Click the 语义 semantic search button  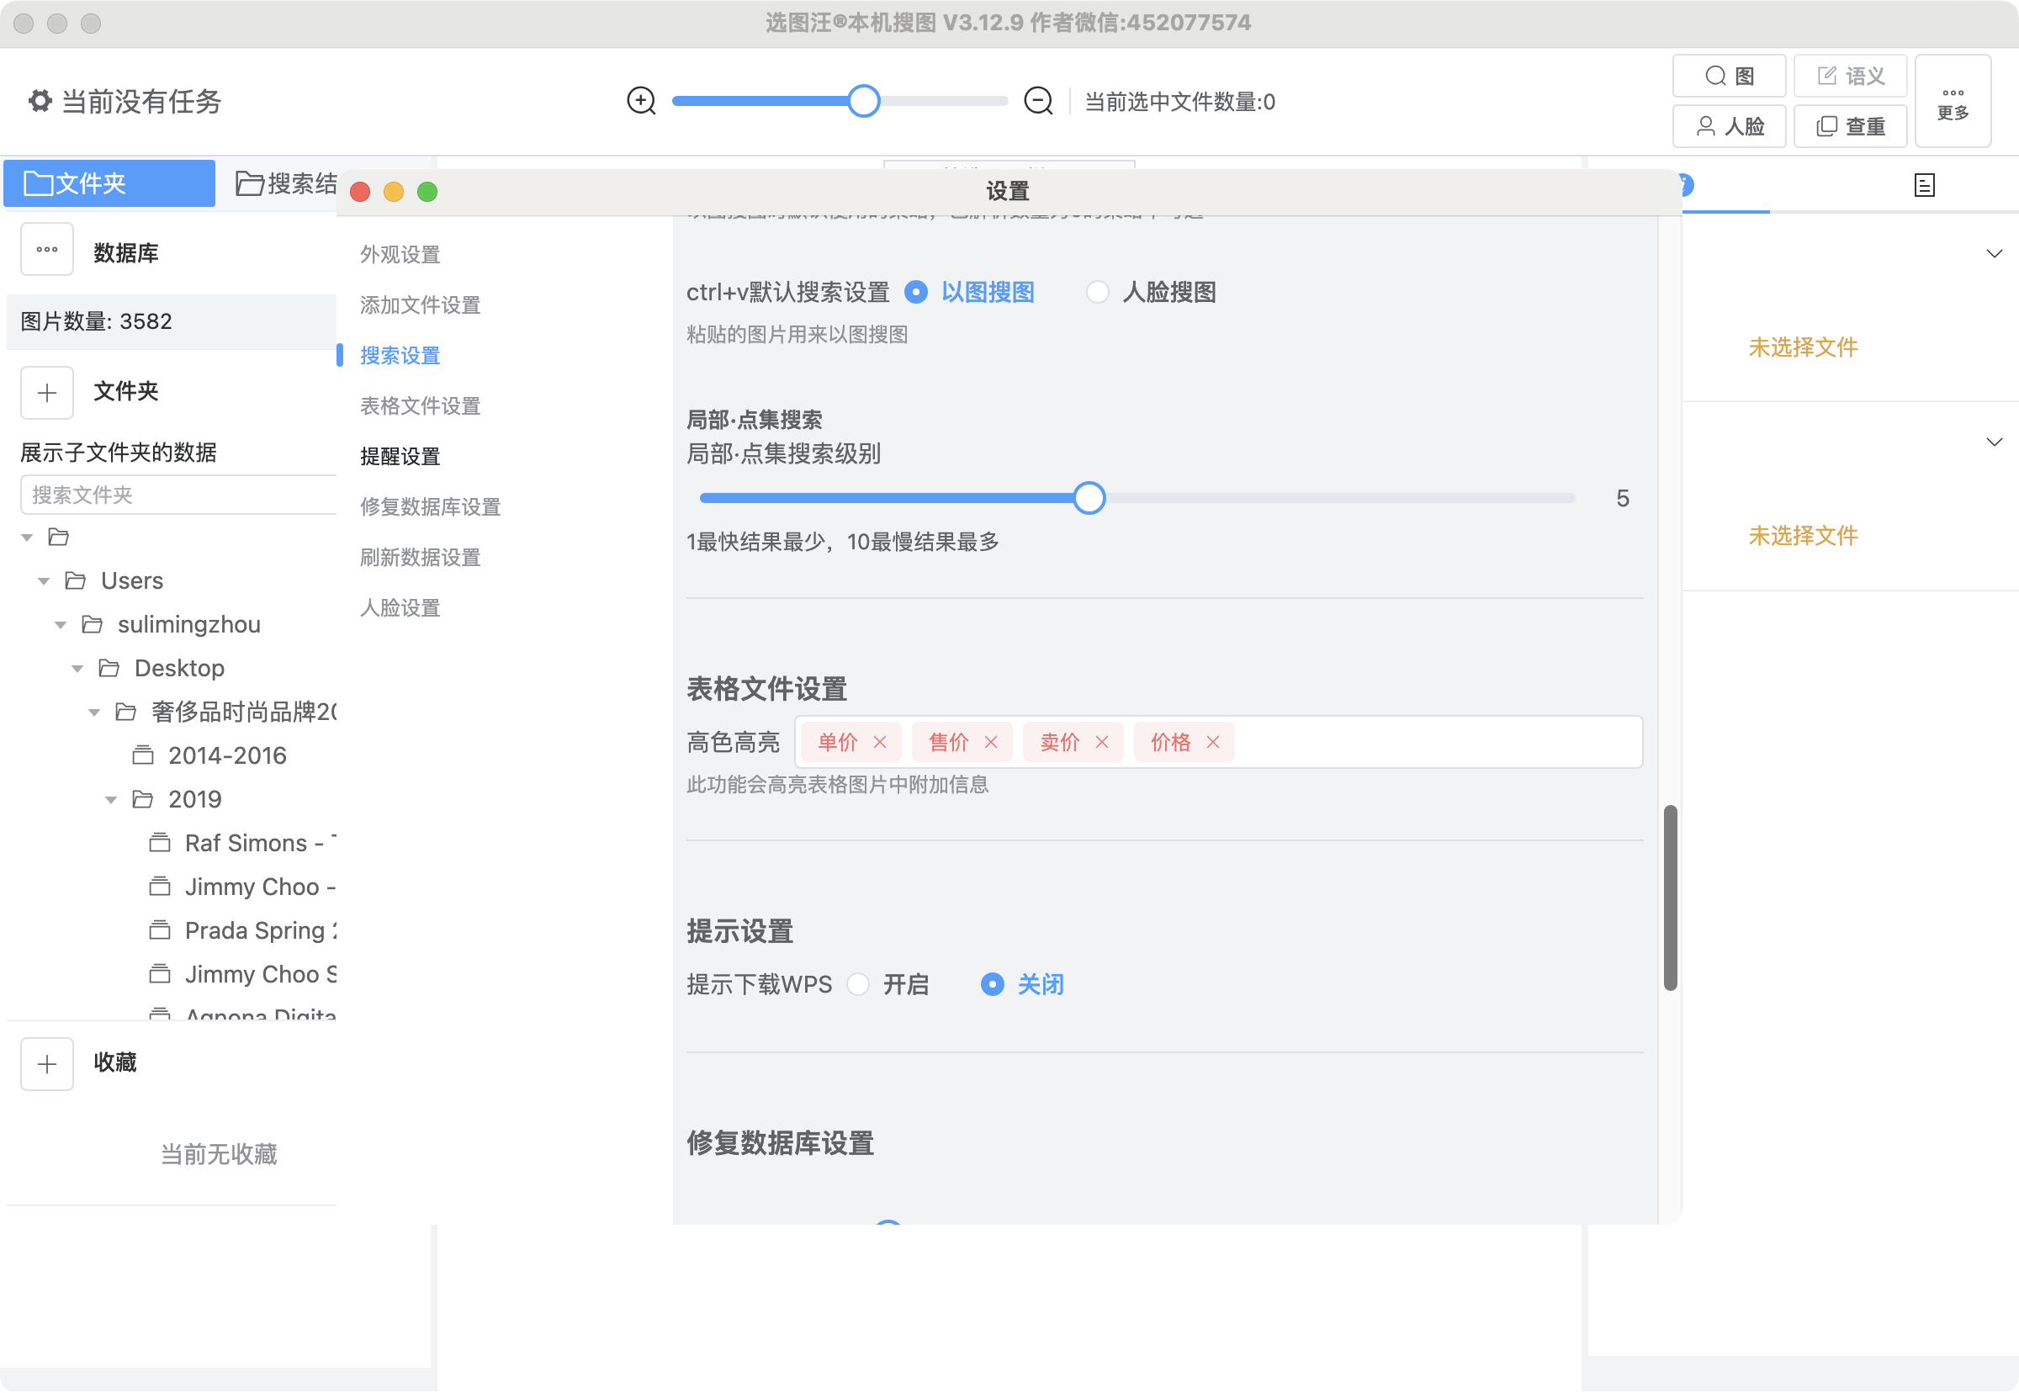click(x=1850, y=76)
